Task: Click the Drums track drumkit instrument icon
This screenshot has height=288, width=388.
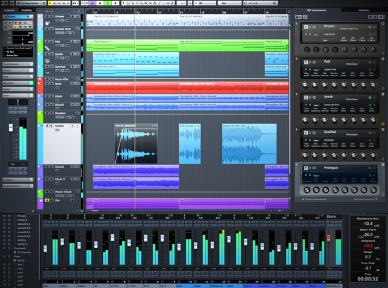Action: click(x=47, y=23)
